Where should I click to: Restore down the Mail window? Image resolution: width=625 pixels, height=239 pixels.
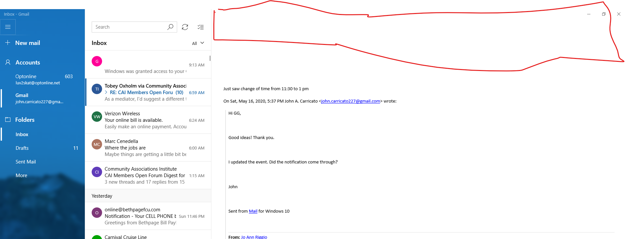(604, 14)
